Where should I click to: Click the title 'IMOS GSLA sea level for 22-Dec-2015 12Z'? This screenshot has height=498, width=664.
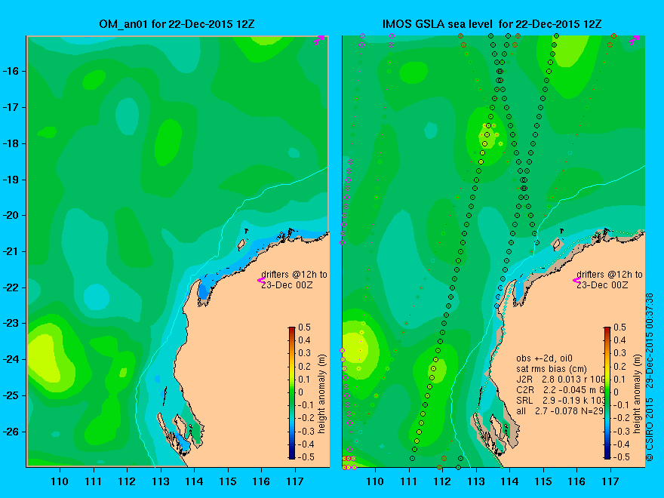point(492,24)
